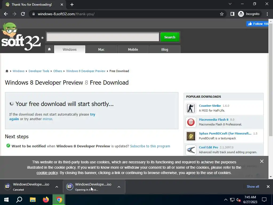Viewport: 273px width, 205px height.
Task: Open Chrome's three-dot menu
Action: click(267, 14)
